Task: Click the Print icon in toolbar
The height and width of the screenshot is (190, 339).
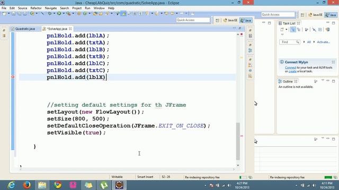Action: 25,14
